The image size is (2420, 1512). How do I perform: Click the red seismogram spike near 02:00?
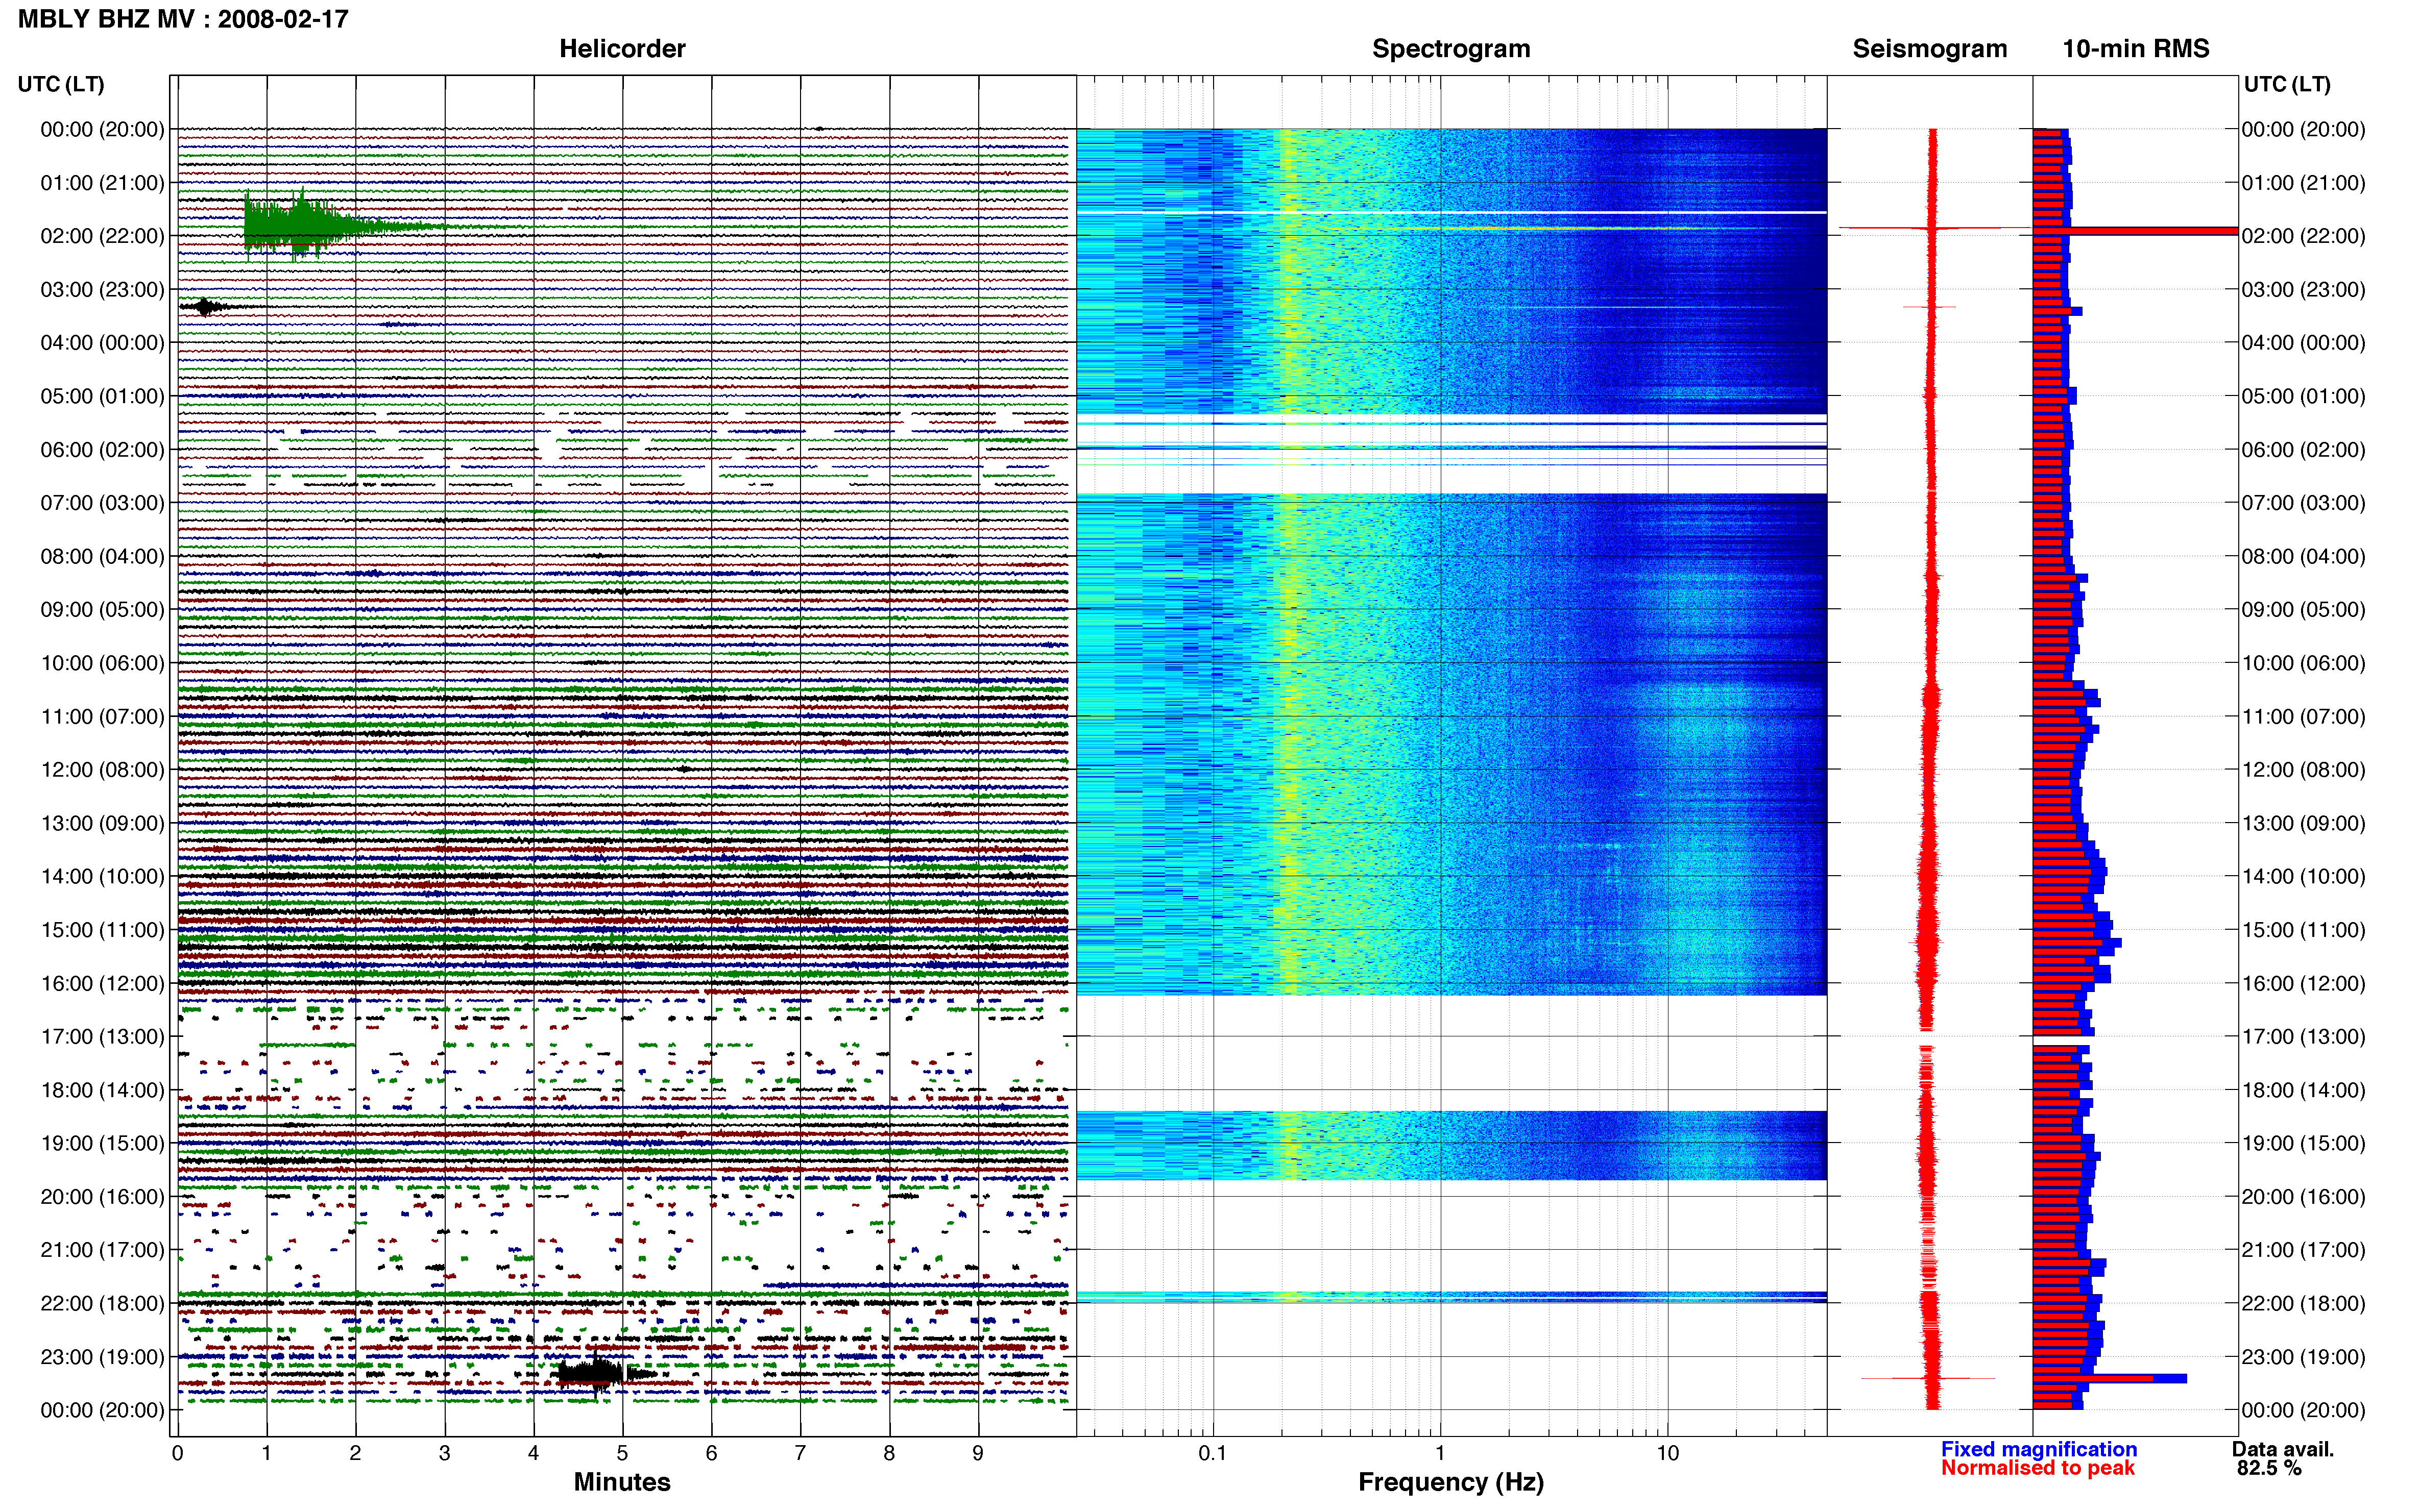(1933, 229)
